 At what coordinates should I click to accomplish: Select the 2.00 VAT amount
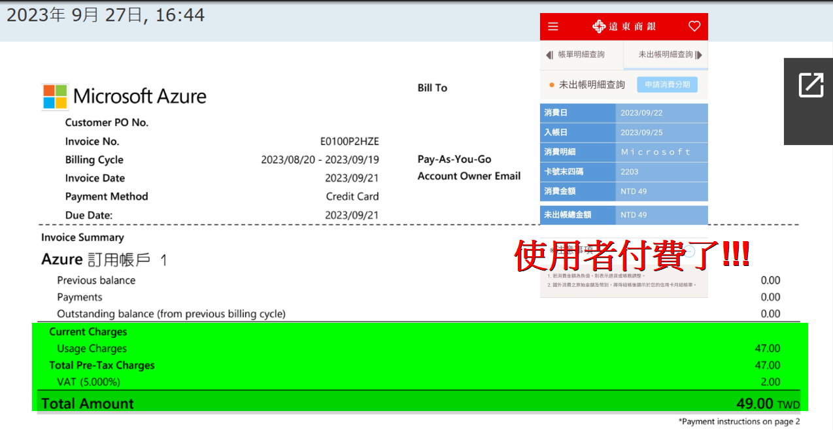(770, 382)
